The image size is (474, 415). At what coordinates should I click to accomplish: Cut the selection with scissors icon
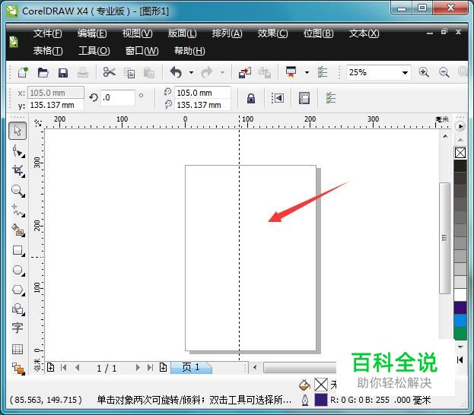coord(109,72)
